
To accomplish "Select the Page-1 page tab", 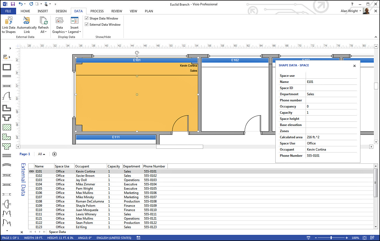I will tap(25, 154).
